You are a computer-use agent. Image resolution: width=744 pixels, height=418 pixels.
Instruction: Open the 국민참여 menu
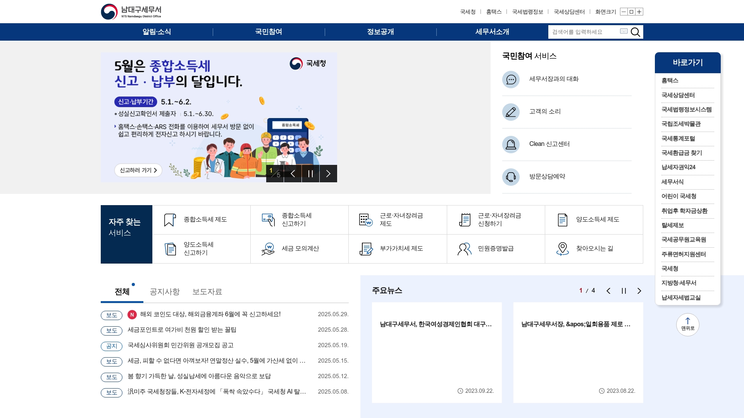click(269, 32)
